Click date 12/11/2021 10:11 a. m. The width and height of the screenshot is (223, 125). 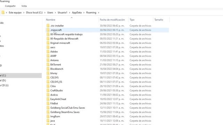click(x=112, y=108)
